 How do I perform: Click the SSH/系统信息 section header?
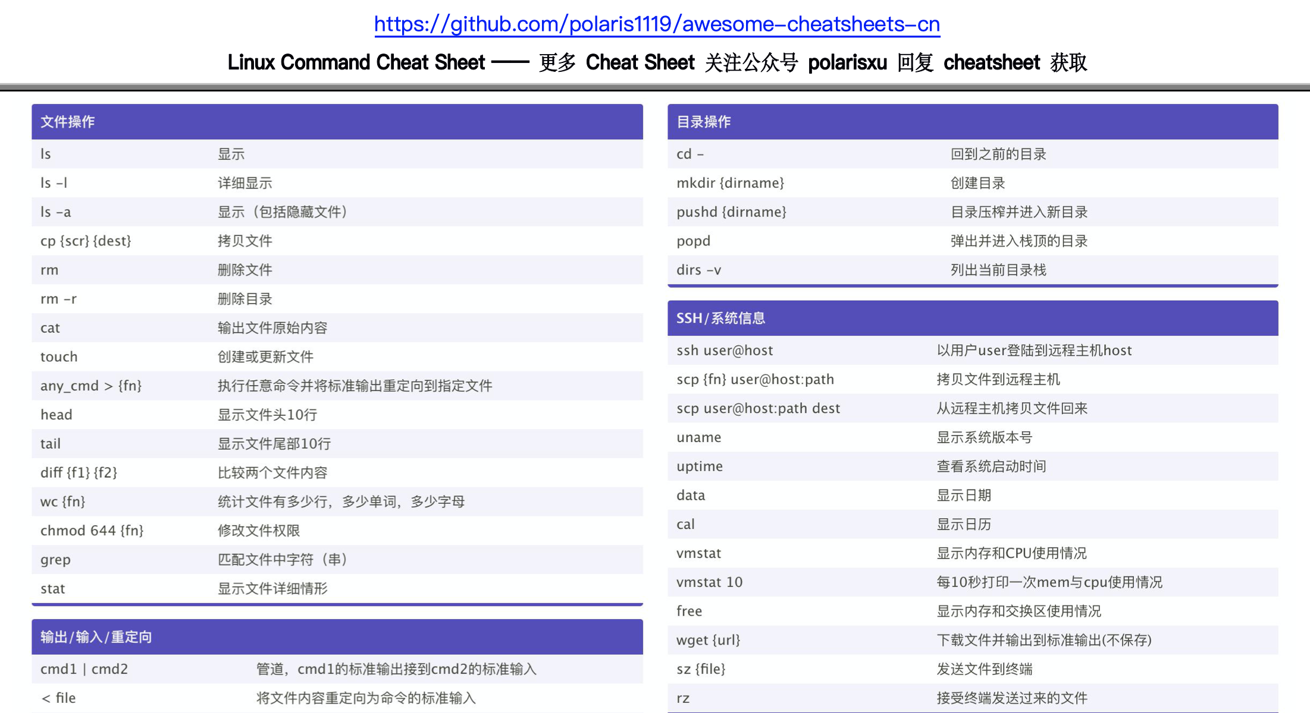point(720,318)
